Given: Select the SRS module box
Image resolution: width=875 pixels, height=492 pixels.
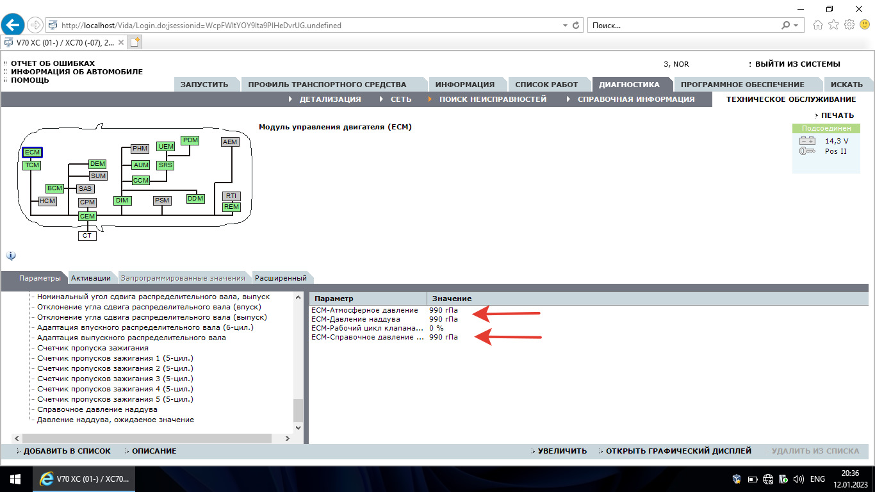Looking at the screenshot, I should click(x=165, y=165).
